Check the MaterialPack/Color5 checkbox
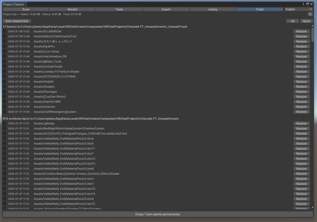This screenshot has height=222, width=317. pyautogui.click(x=4, y=144)
